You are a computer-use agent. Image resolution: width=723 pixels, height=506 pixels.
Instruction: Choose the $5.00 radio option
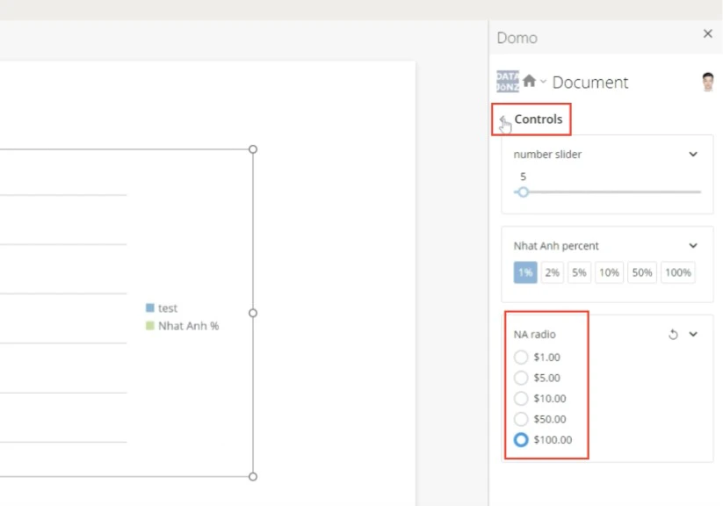[x=521, y=378]
